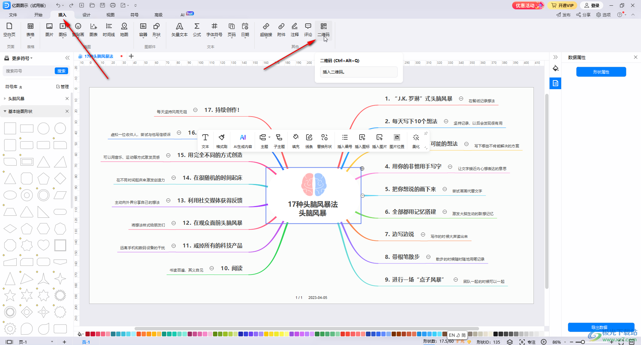The image size is (641, 345).
Task: Click 形状属性 button
Action: (601, 72)
